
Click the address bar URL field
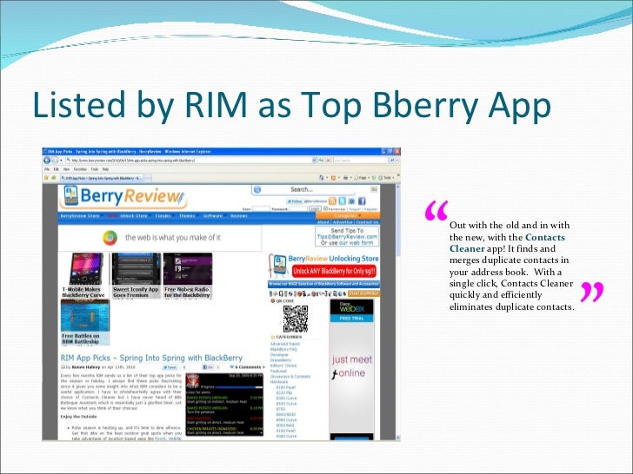coord(188,161)
